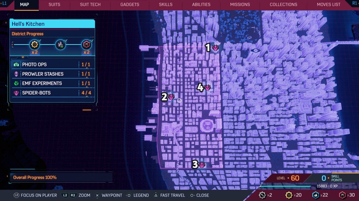Click the District Progress heading
The width and height of the screenshot is (359, 201).
pyautogui.click(x=28, y=34)
